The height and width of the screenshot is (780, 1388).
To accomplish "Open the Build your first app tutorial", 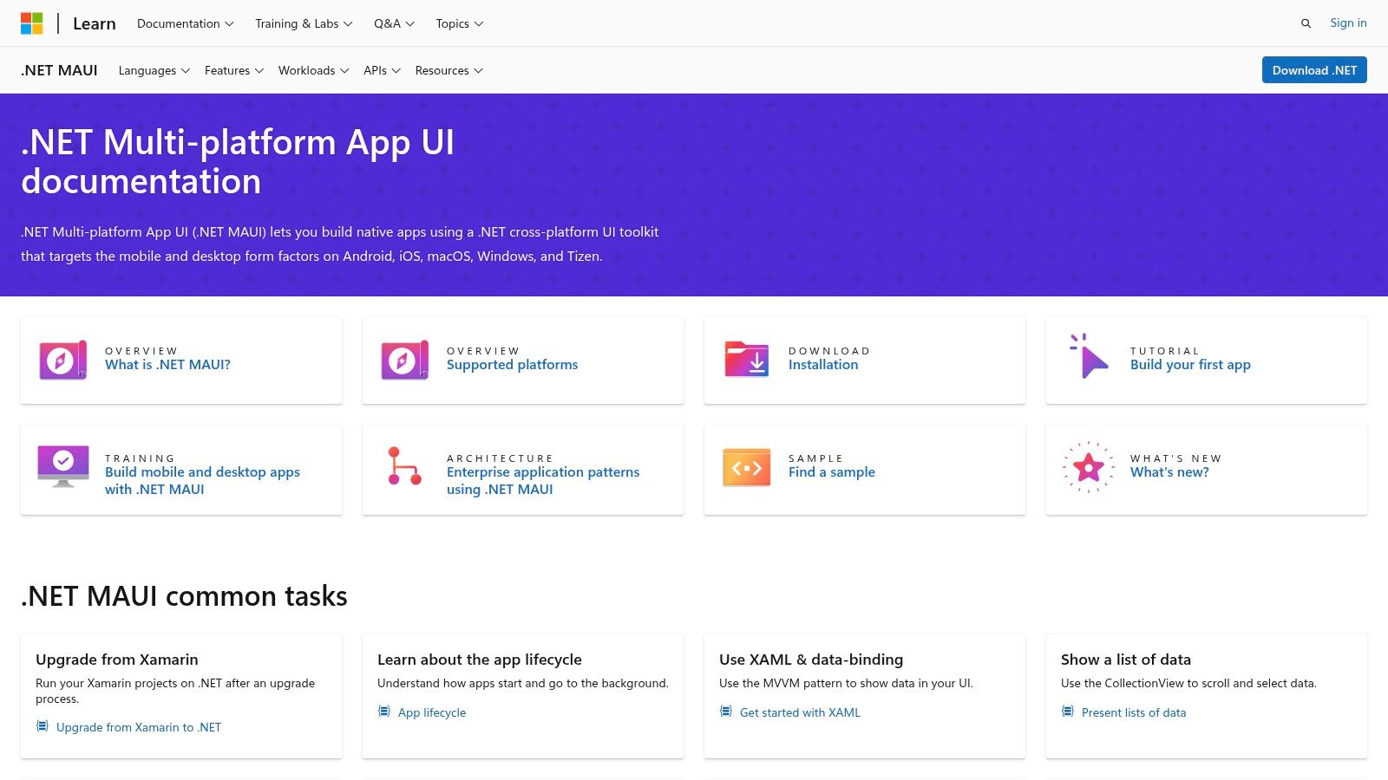I will tap(1190, 365).
